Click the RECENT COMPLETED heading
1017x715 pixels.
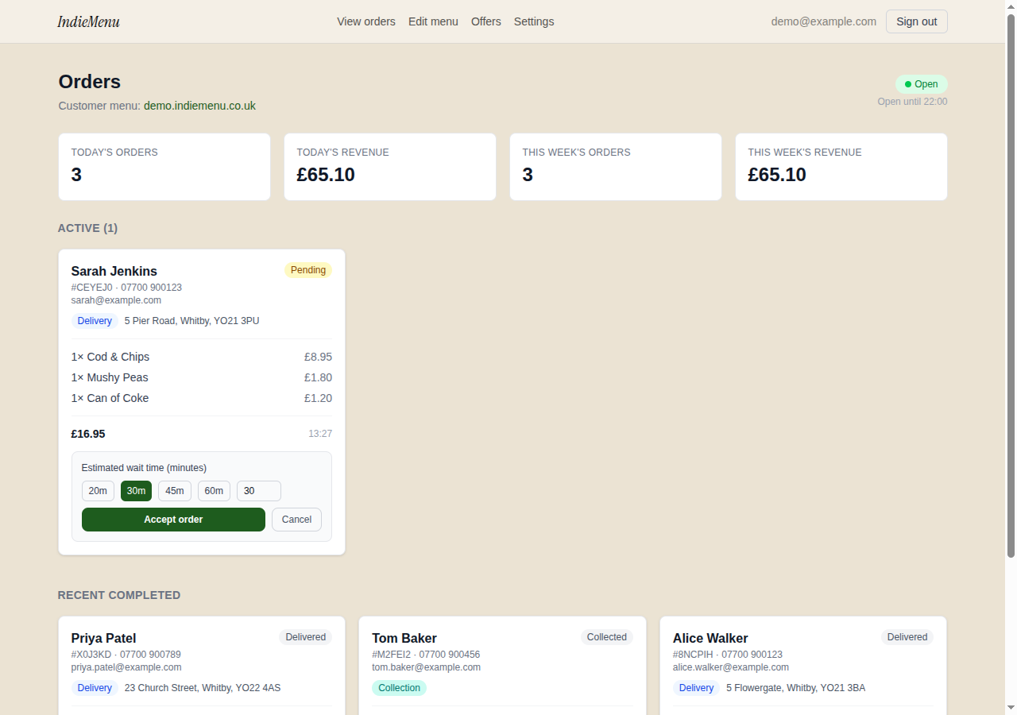[x=119, y=595]
